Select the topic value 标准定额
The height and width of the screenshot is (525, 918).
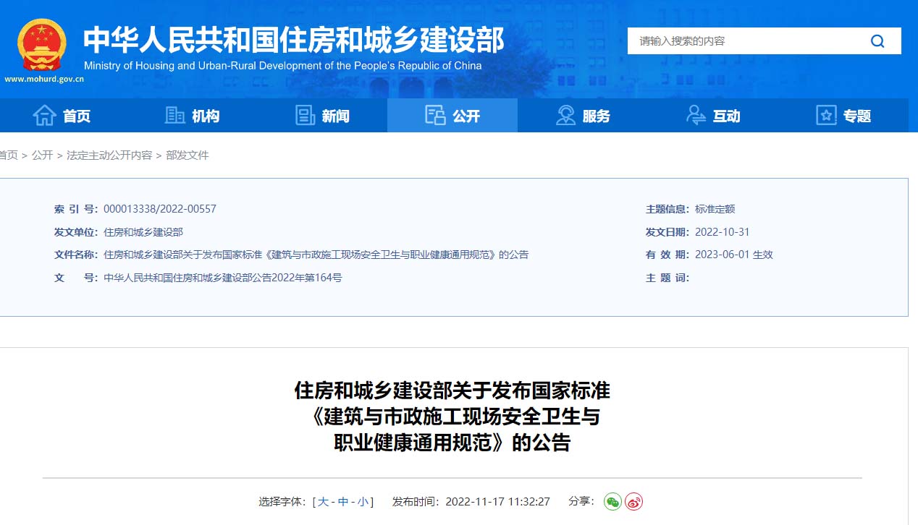715,209
